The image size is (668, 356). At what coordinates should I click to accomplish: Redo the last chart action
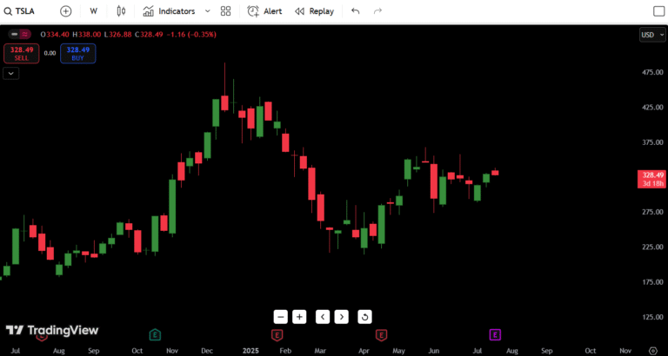[377, 11]
